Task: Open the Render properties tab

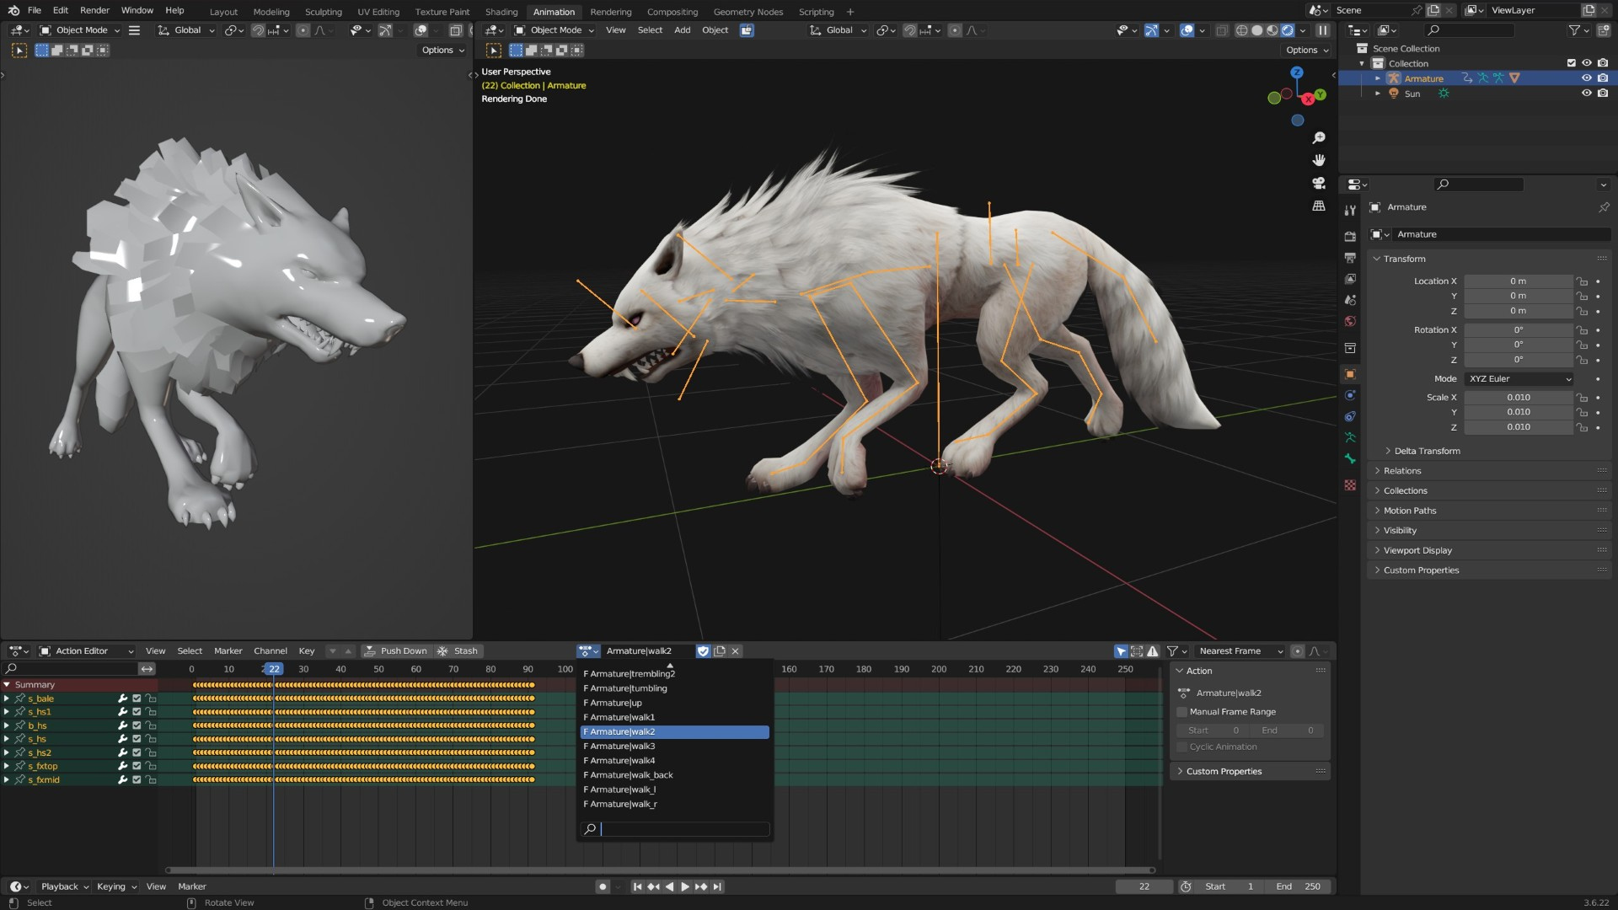Action: tap(1350, 237)
